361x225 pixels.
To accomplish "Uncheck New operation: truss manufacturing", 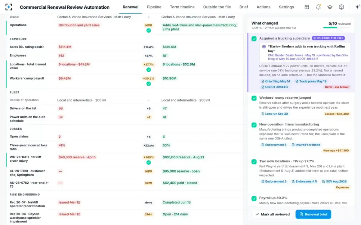I will [254, 124].
